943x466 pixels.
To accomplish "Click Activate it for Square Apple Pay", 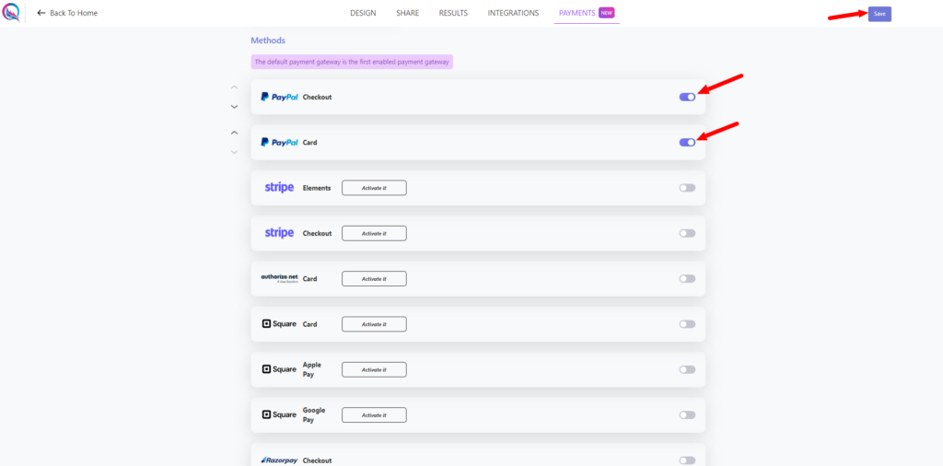I will pyautogui.click(x=374, y=369).
